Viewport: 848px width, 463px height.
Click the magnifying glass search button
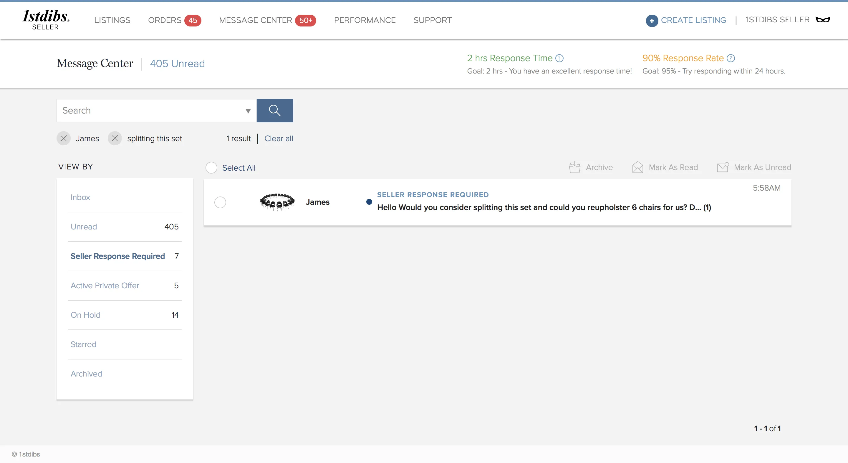pos(274,111)
